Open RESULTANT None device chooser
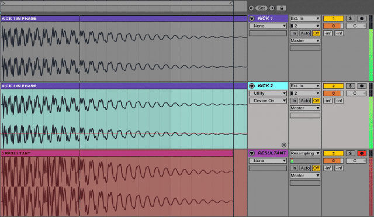Viewport: 374px width, 217px height. (x=268, y=160)
